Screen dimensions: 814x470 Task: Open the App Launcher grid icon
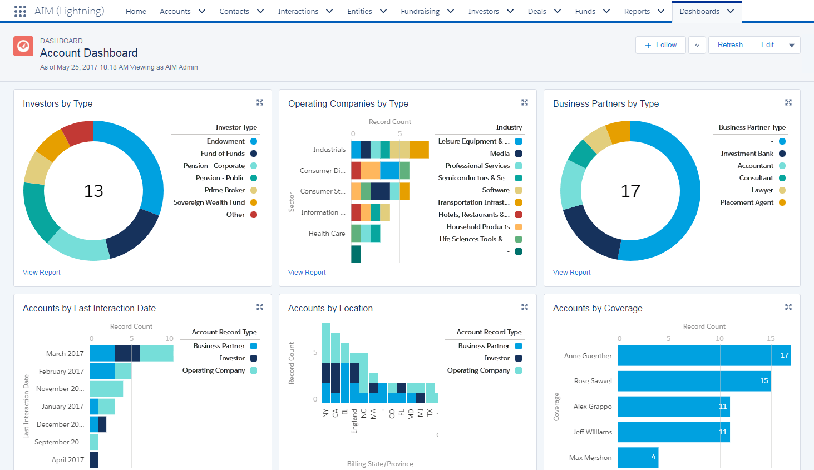20,11
